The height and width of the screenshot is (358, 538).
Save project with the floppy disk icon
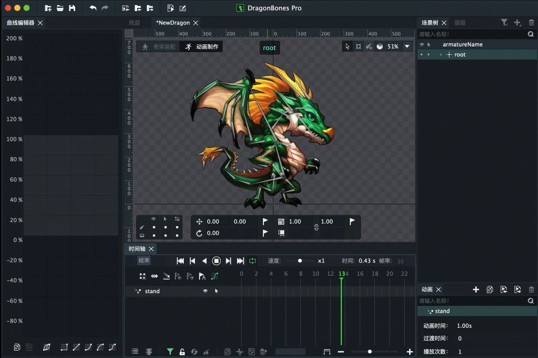point(72,8)
